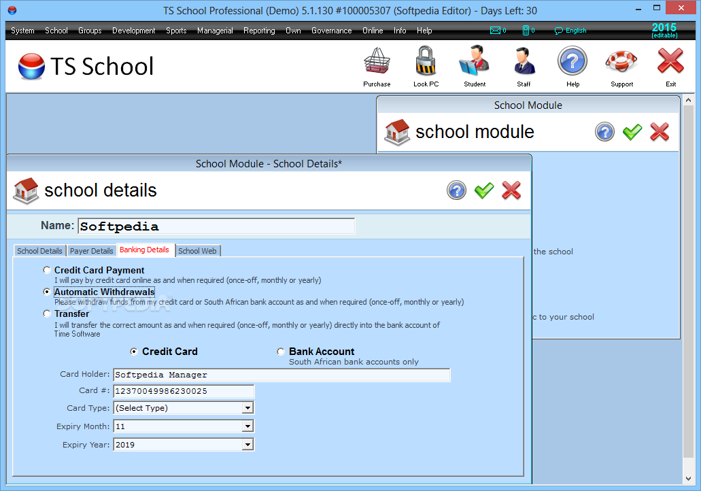Click the 'School Module - School Details*' title
The image size is (701, 491).
tap(269, 164)
